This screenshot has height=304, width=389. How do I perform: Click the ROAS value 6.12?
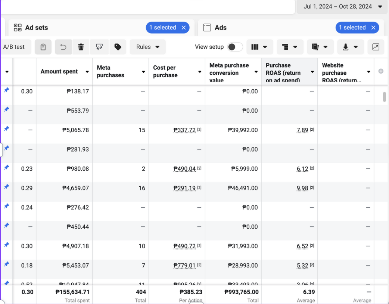coord(302,169)
